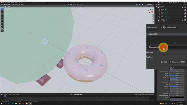The height and width of the screenshot is (105, 187).
Task: Click the Specular value slider
Action: (178, 75)
